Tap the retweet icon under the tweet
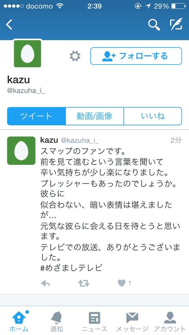Screen dimensions: 189x335 click(84, 284)
